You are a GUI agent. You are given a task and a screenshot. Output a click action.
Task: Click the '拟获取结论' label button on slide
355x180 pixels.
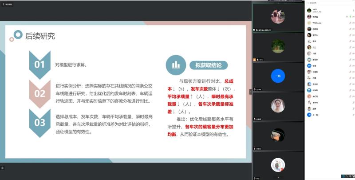[209, 65]
